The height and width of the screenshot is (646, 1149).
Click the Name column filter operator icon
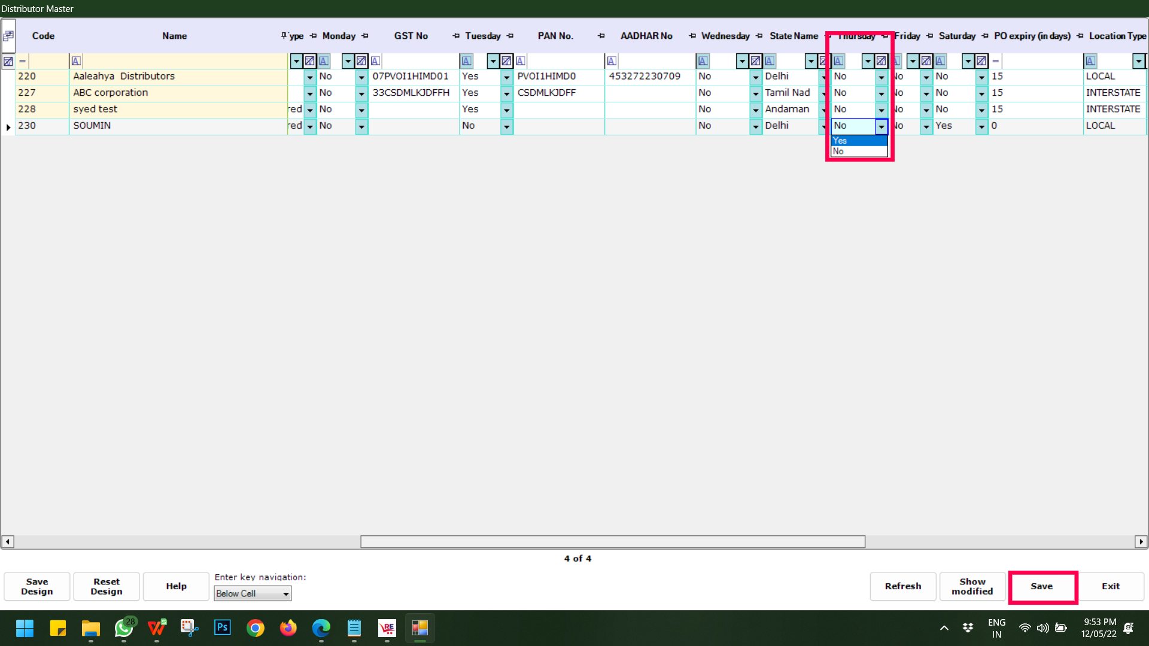76,61
